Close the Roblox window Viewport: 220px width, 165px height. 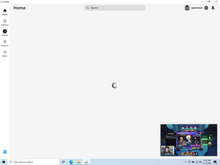216,2
